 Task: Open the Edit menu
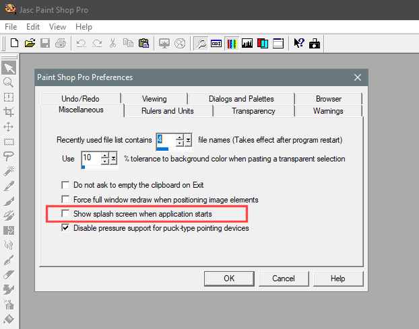pos(33,27)
